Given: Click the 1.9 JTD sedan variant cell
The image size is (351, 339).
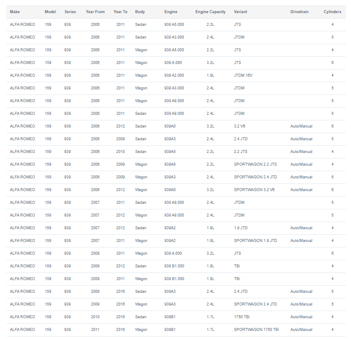Looking at the screenshot, I should 241,228.
